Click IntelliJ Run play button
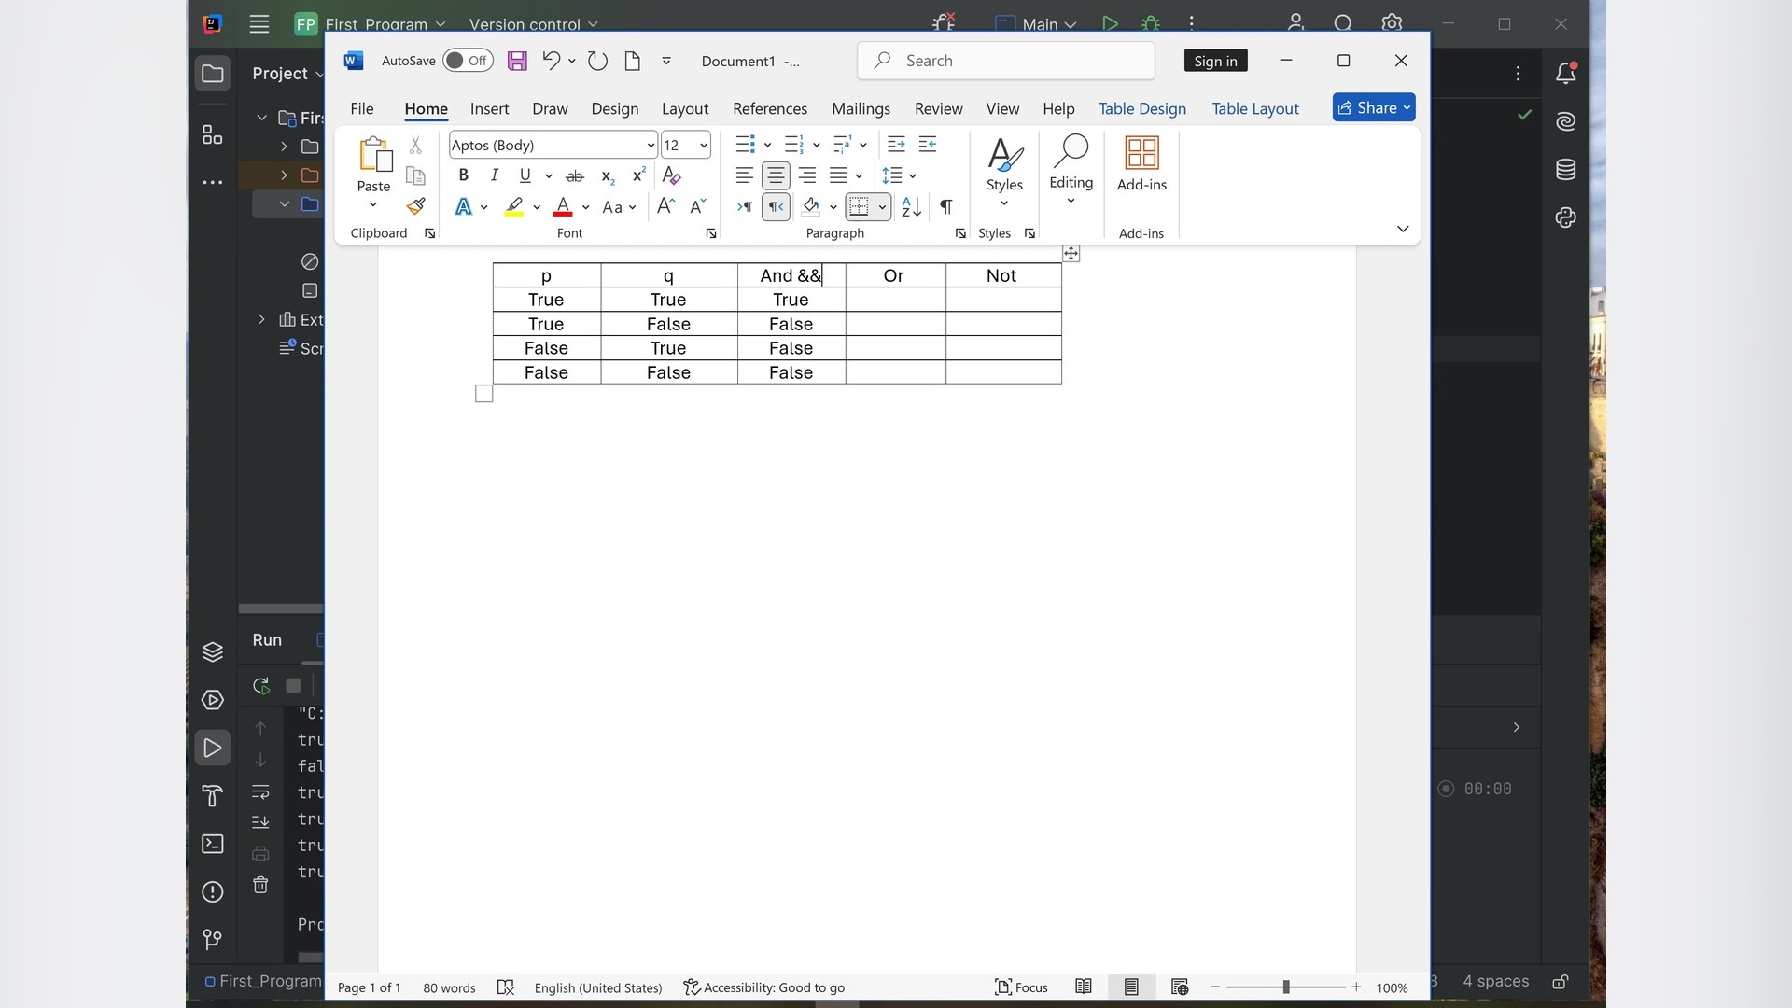Viewport: 1792px width, 1008px height. pyautogui.click(x=1110, y=24)
